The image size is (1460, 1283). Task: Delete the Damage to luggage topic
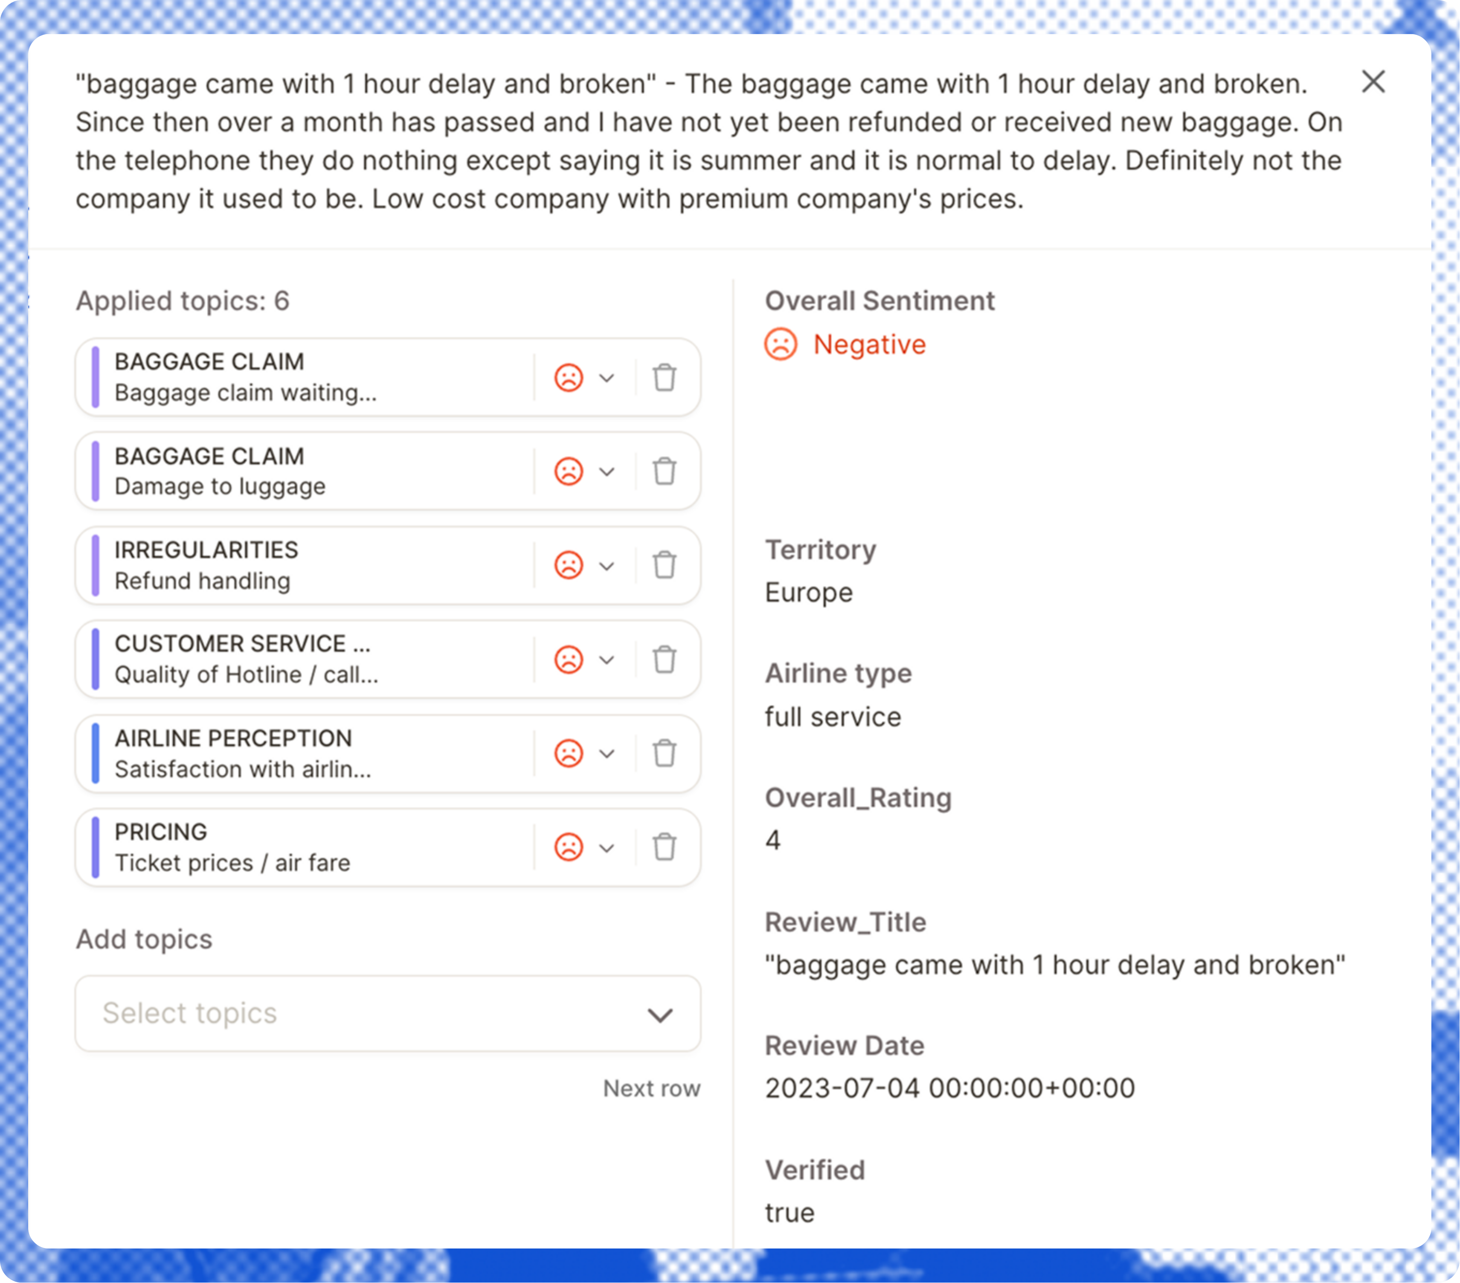[x=664, y=471]
